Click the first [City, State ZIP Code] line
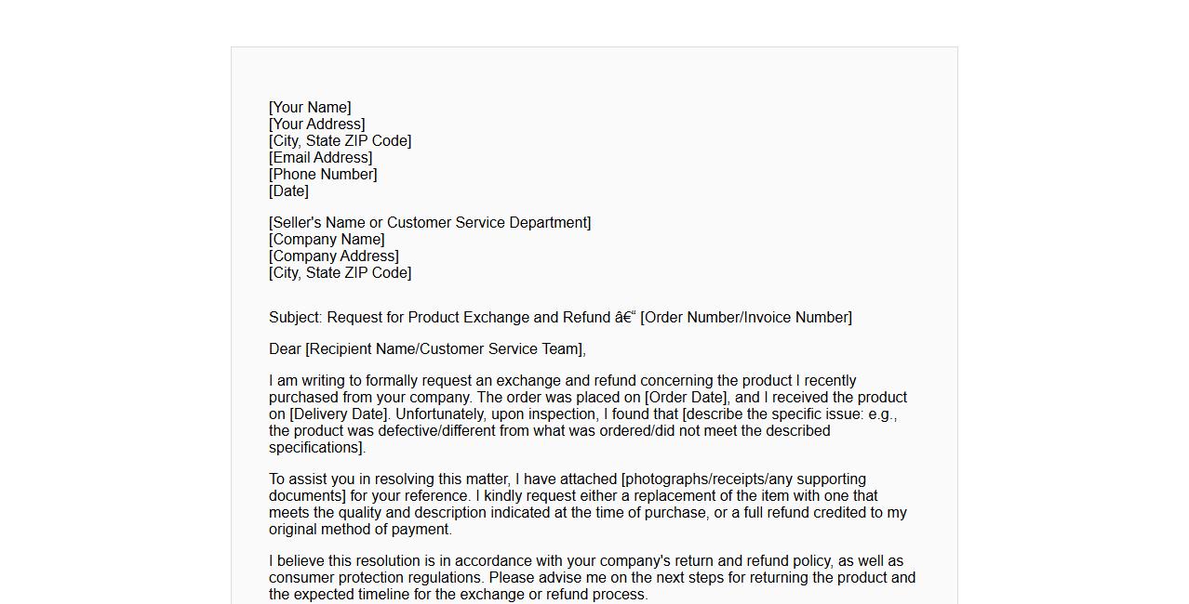Viewport: 1189px width, 604px height. 340,141
